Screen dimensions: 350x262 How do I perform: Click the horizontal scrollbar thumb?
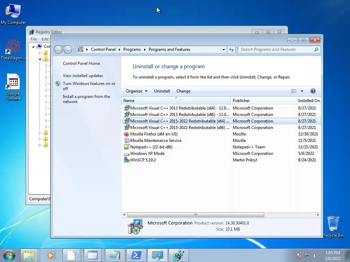pos(196,215)
